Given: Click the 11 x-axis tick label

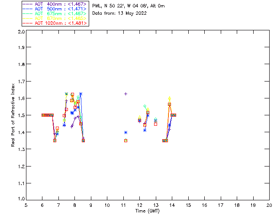Looking at the screenshot, I should coord(123,205).
